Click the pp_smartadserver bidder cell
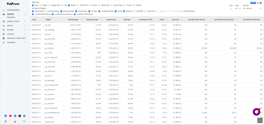 click(54, 113)
